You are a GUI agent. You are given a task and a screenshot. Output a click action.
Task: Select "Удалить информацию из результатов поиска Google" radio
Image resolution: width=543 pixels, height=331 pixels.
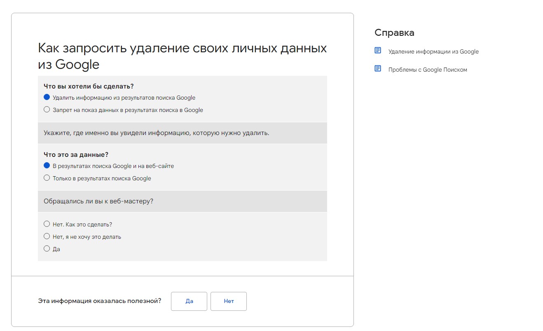47,97
